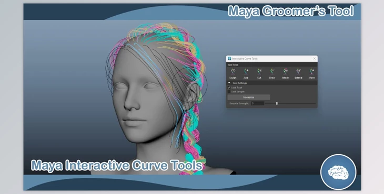Click the 'Tool Type' section label

pyautogui.click(x=233, y=65)
